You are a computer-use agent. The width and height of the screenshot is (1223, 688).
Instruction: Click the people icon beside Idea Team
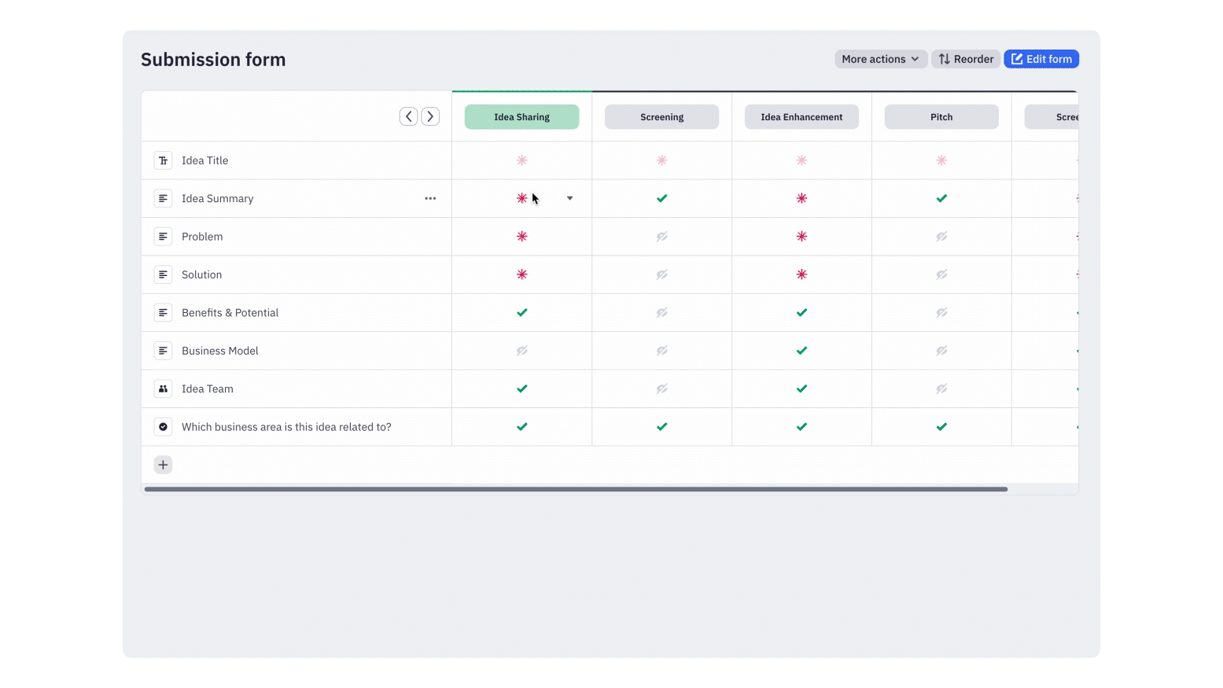click(163, 388)
